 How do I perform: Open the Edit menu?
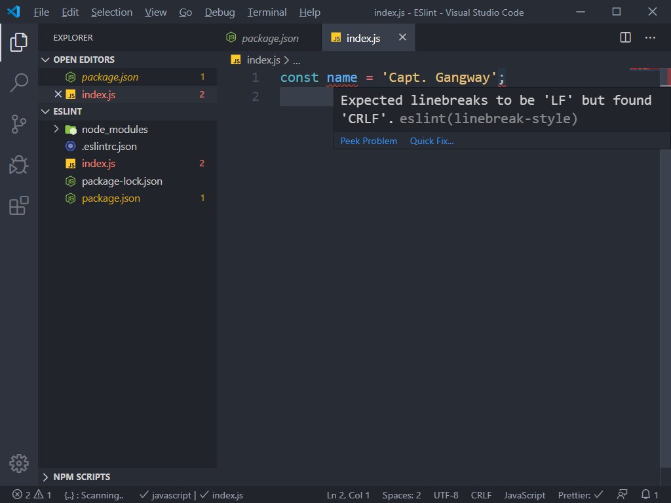[69, 12]
